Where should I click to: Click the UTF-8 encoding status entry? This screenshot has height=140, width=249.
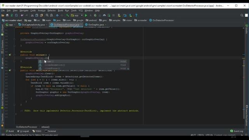[x=209, y=135]
